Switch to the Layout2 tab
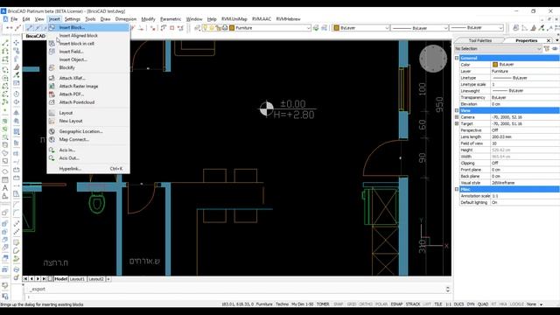This screenshot has width=560, height=315. [x=96, y=278]
